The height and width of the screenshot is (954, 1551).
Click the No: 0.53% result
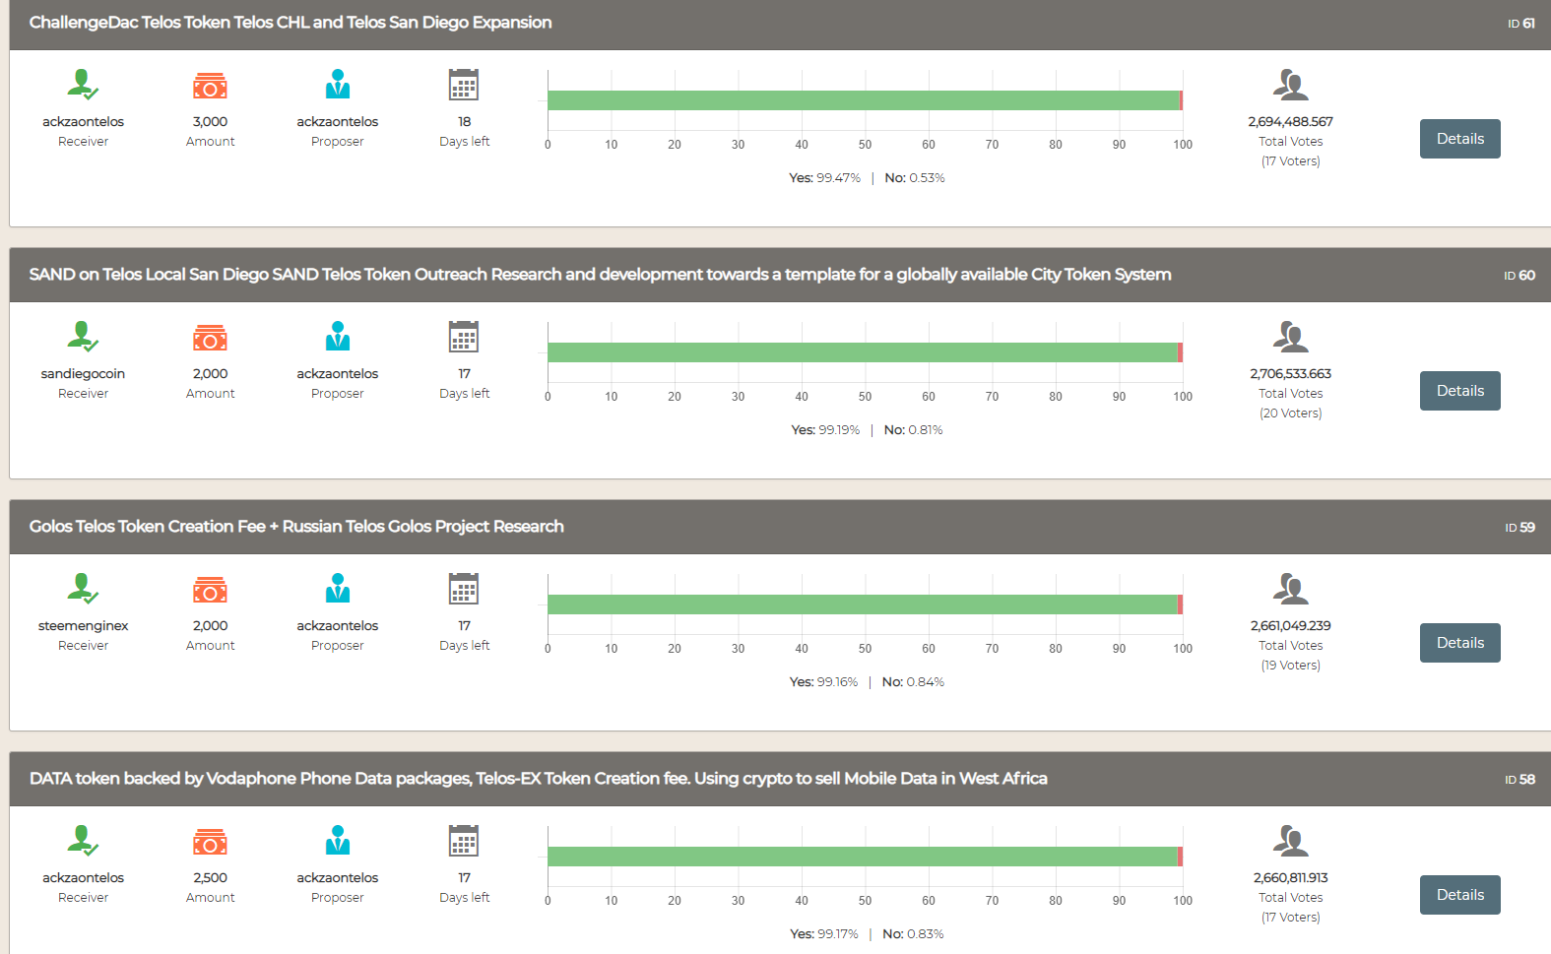914,178
